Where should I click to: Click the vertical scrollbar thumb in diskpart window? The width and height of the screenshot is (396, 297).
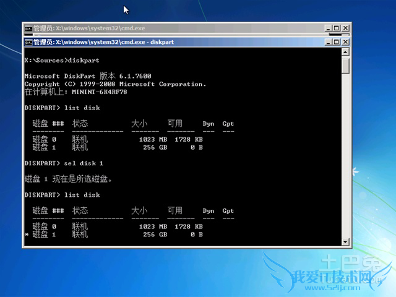(x=345, y=66)
